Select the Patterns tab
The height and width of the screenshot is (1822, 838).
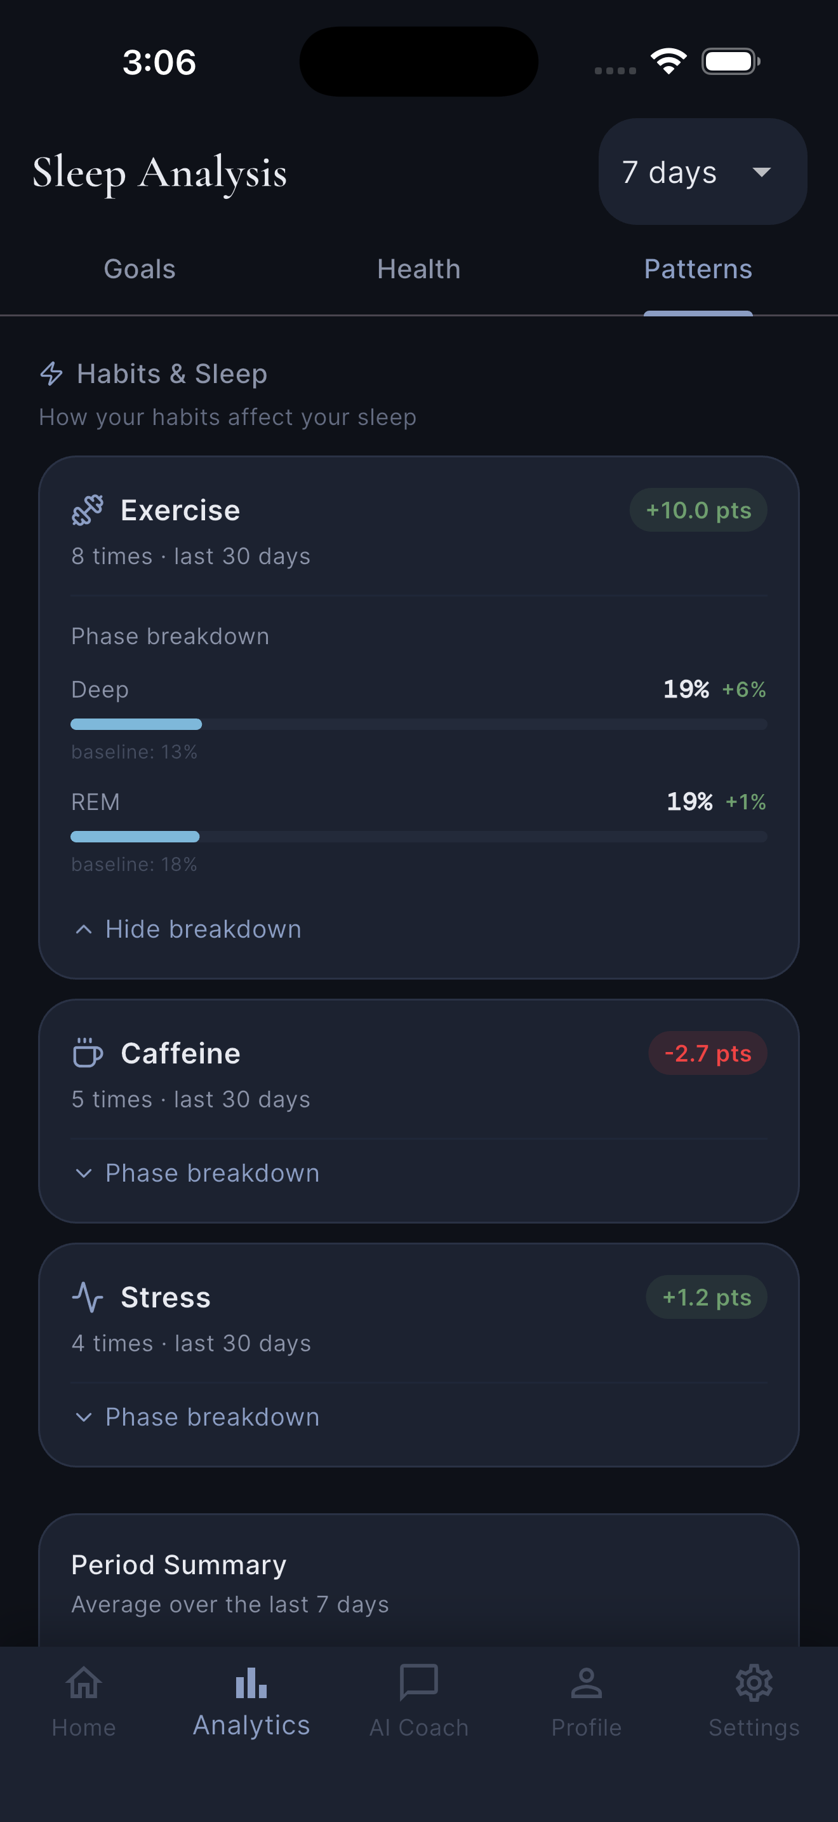(698, 269)
